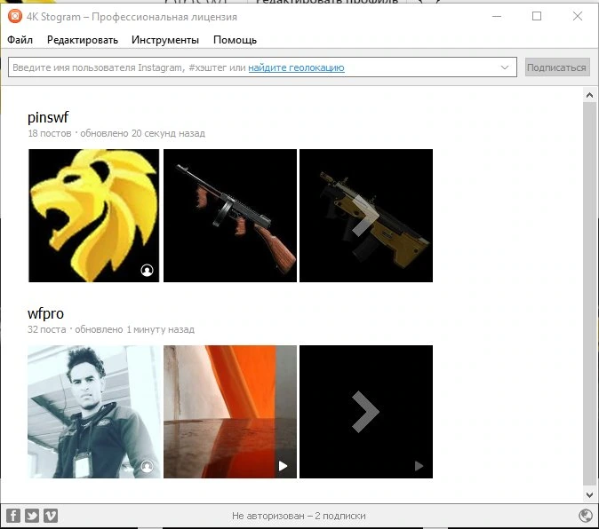The width and height of the screenshot is (599, 529).
Task: Maximize the 4K Stogram window
Action: click(537, 16)
